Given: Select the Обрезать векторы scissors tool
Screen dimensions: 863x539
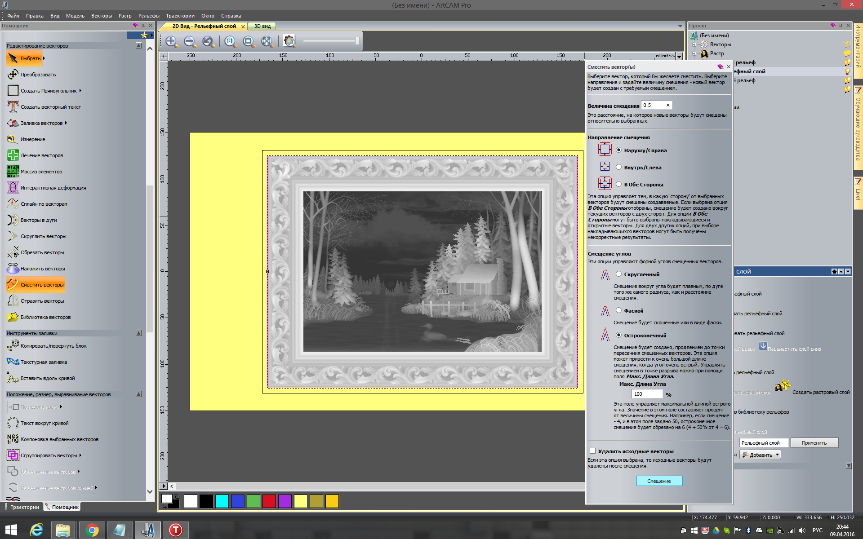Looking at the screenshot, I should pos(13,252).
